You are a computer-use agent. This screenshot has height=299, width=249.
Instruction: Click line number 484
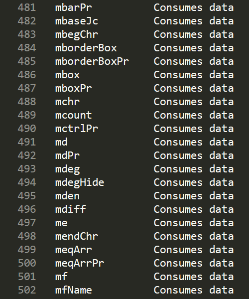click(x=27, y=48)
